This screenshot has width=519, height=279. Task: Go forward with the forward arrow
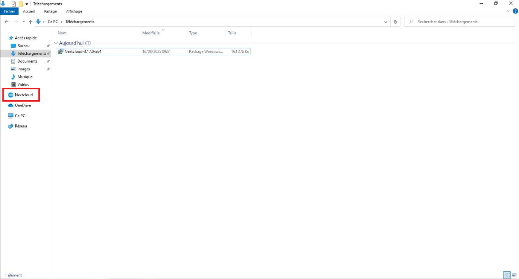point(16,22)
